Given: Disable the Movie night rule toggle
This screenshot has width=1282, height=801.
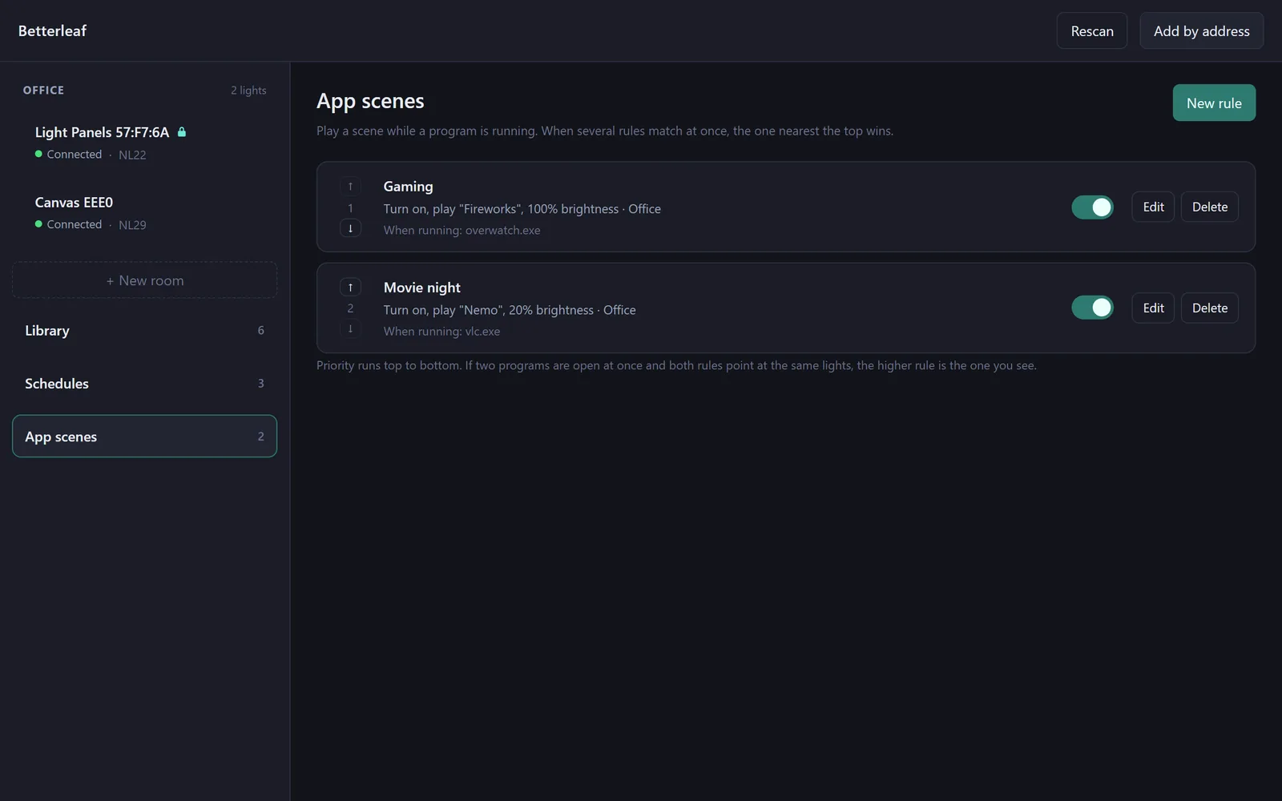Looking at the screenshot, I should coord(1092,308).
